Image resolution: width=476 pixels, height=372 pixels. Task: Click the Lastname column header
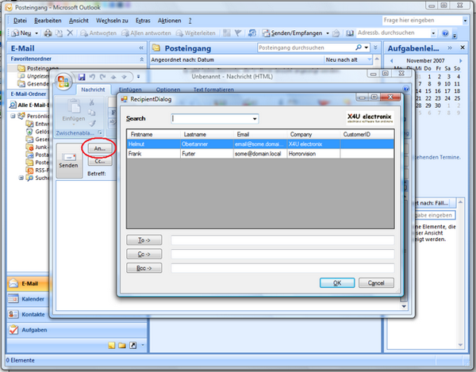tap(207, 134)
